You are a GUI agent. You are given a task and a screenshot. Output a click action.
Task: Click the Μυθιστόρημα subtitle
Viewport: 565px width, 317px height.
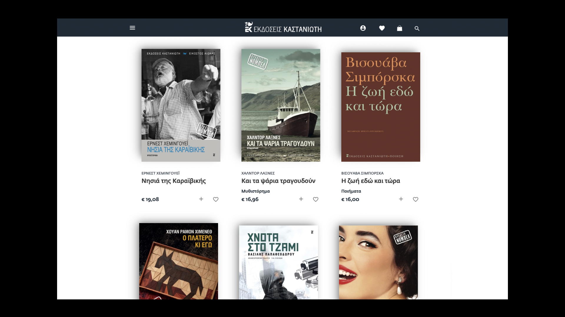pos(255,191)
